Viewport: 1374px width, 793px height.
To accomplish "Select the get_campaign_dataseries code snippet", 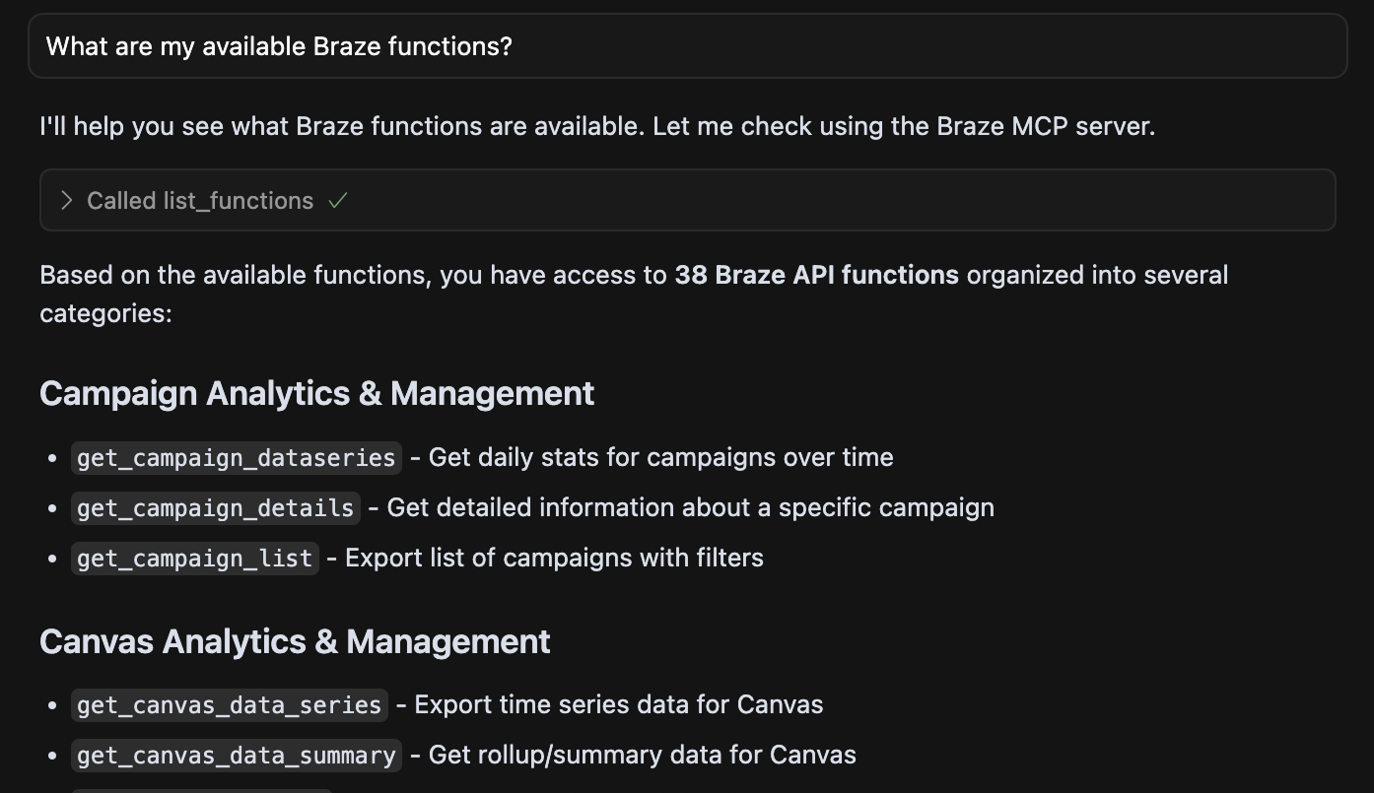I will tap(236, 457).
